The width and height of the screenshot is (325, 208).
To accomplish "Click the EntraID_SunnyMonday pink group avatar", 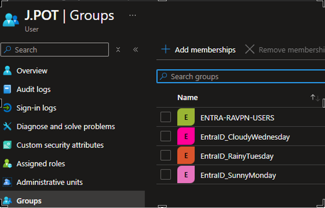I will (186, 174).
